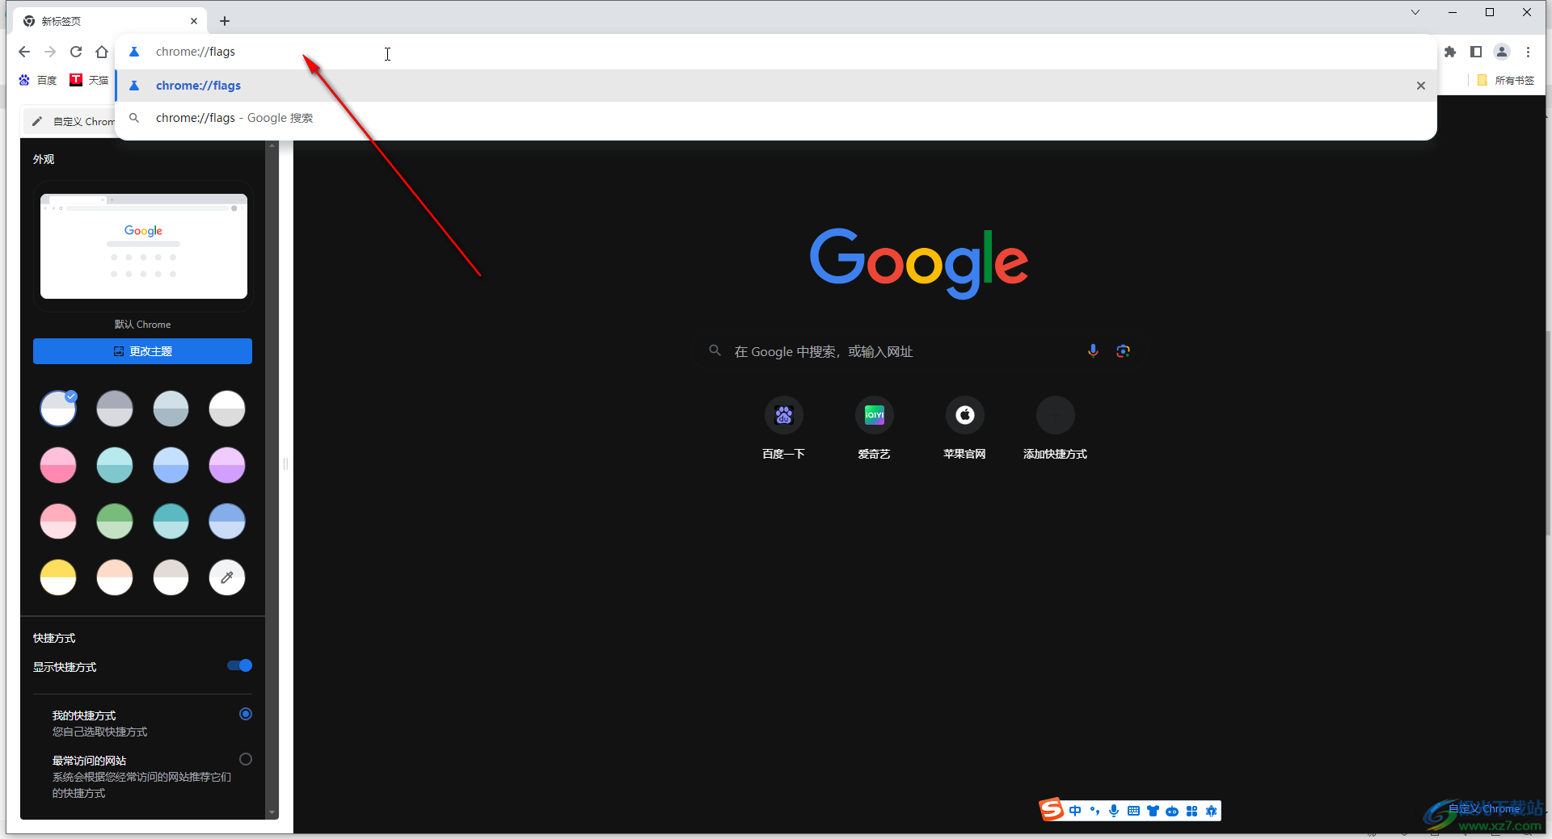
Task: Select 我的快捷方式 radio option
Action: (x=246, y=714)
